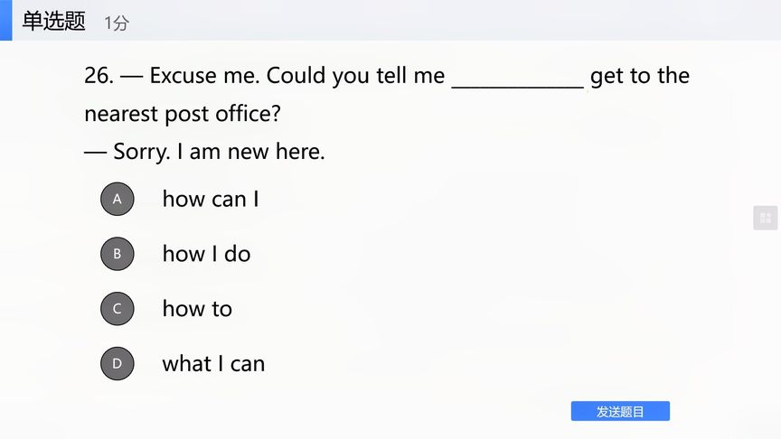Click the question number 26
The width and height of the screenshot is (781, 439).
point(99,76)
